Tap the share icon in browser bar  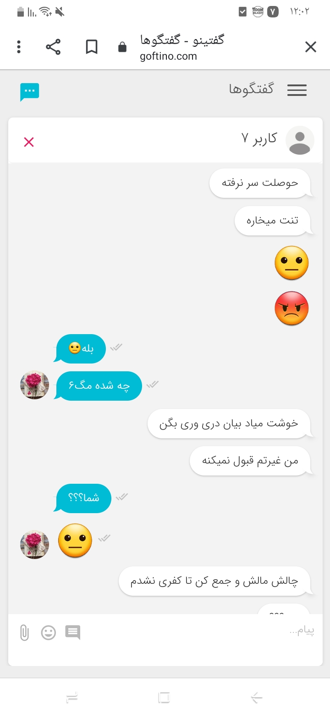pos(53,47)
